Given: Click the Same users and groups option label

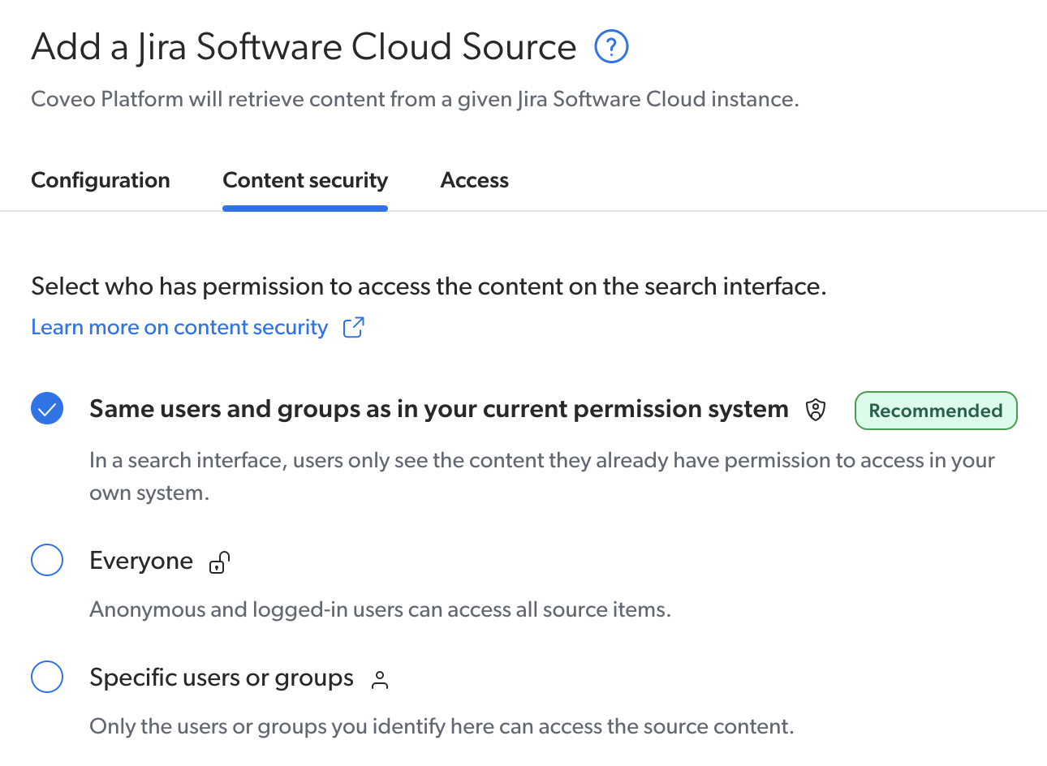Looking at the screenshot, I should 439,409.
